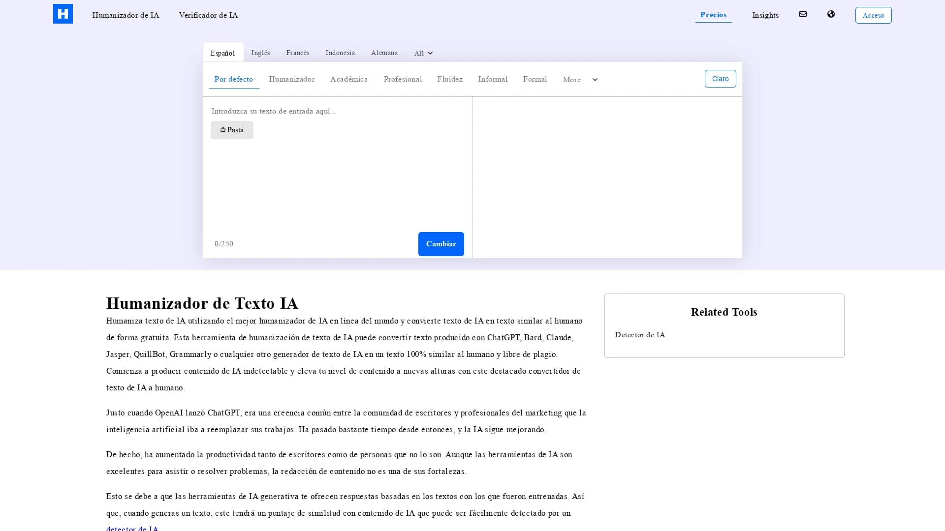Open the Insights page link
Screen dimensions: 945x531
click(x=765, y=15)
